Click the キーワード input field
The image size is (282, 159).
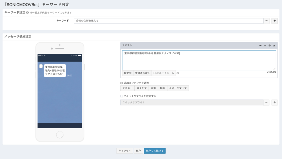click(169, 21)
